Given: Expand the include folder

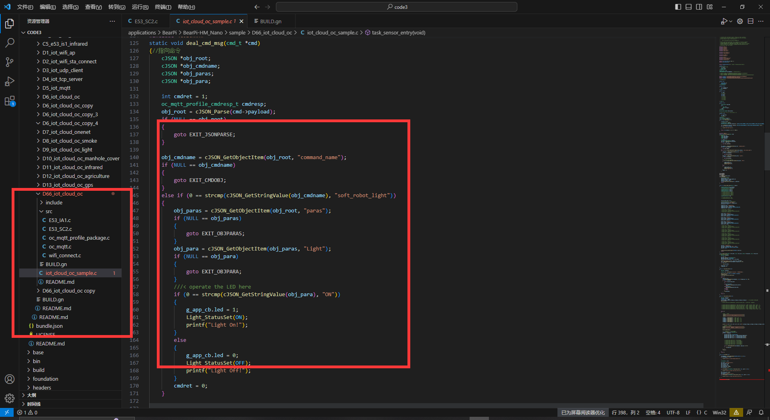Looking at the screenshot, I should (x=54, y=202).
